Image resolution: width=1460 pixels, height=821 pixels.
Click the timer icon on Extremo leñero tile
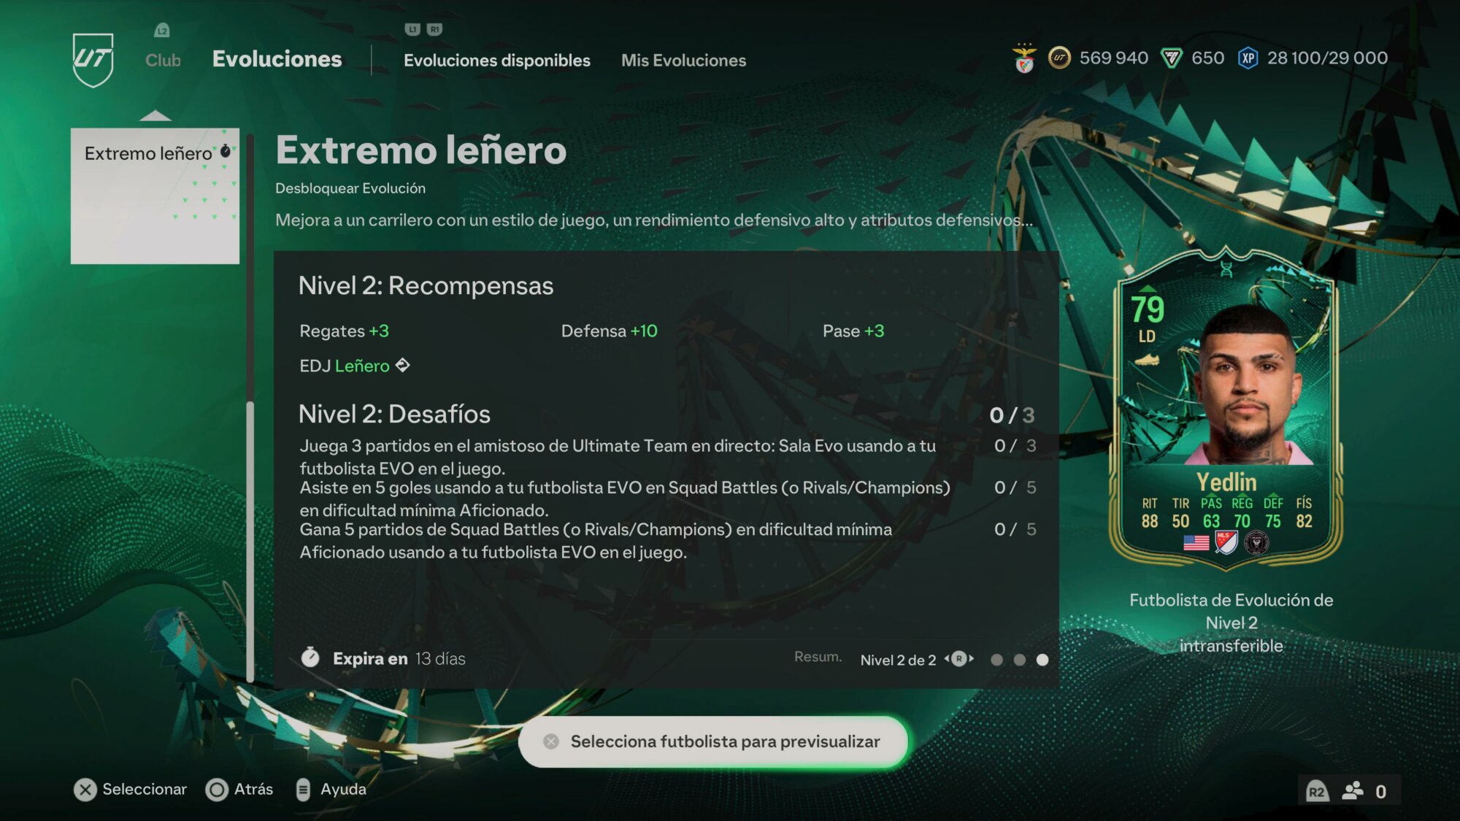226,151
